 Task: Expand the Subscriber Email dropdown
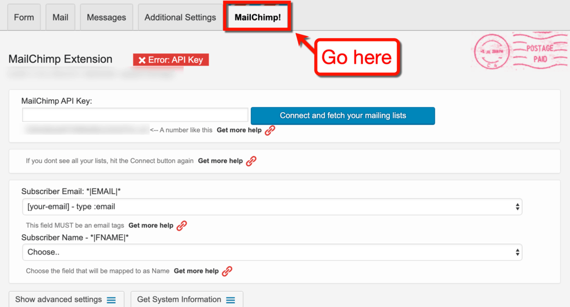pos(272,207)
